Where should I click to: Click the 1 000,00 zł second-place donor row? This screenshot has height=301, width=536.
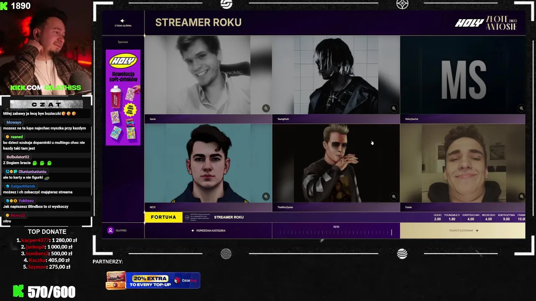46,247
